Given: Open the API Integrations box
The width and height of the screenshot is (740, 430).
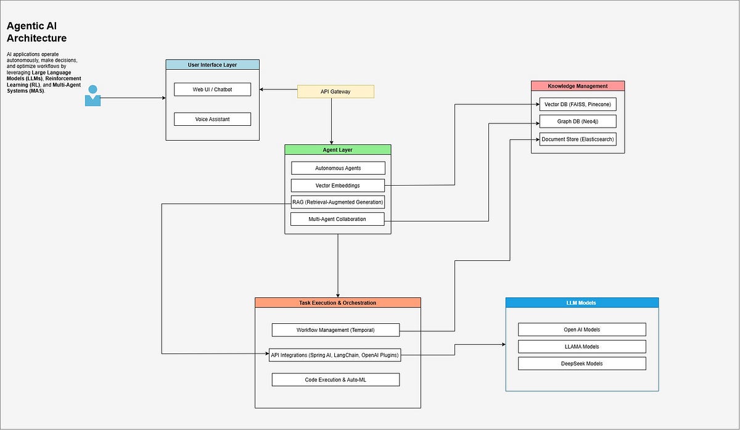Looking at the screenshot, I should [335, 355].
